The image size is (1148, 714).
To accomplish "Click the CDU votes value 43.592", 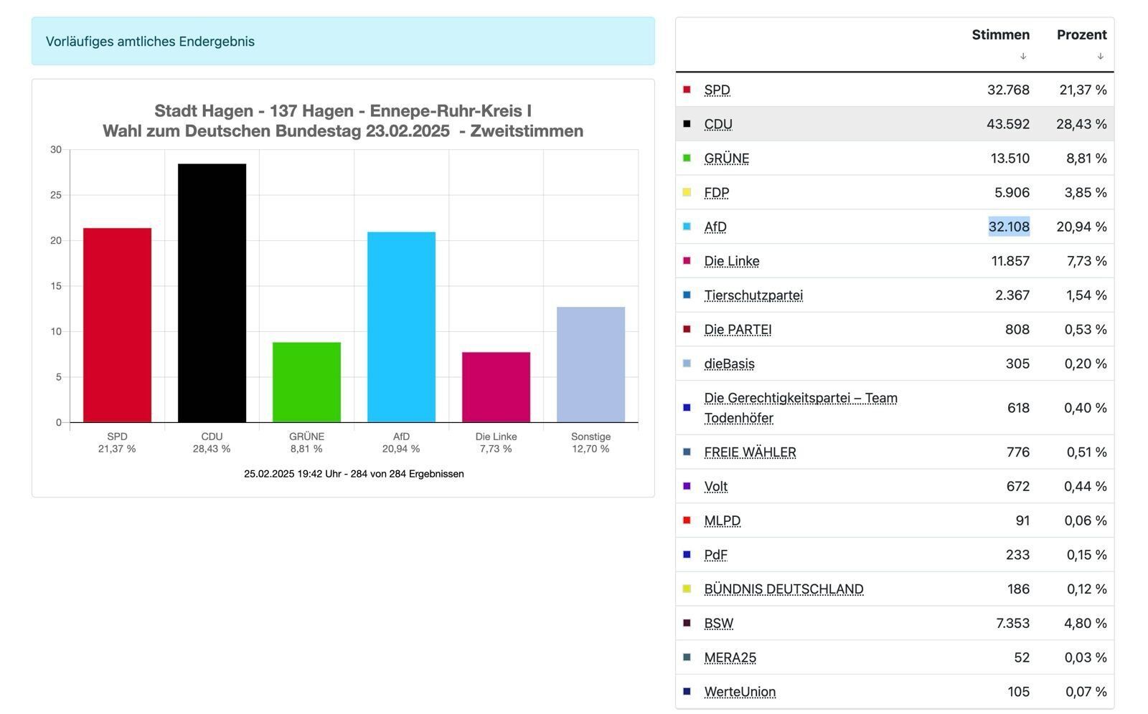I will [1008, 124].
